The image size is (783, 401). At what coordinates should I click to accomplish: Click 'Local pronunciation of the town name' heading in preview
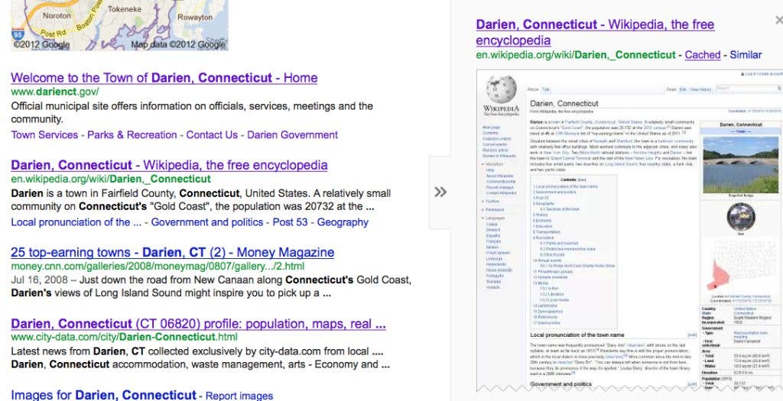point(577,335)
